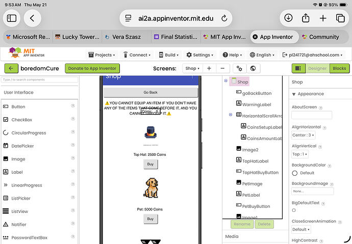The width and height of the screenshot is (352, 244).
Task: Open the Projects menu
Action: coord(102,55)
